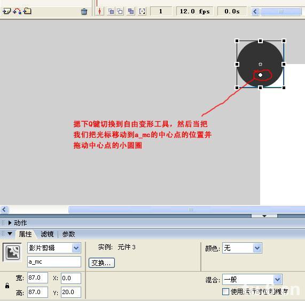Insert a new layer in the timeline
This screenshot has height=301, width=305.
click(x=6, y=11)
